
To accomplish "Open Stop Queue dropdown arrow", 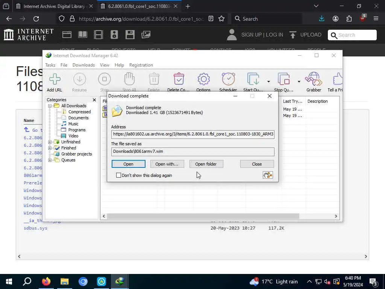I will coord(299,81).
